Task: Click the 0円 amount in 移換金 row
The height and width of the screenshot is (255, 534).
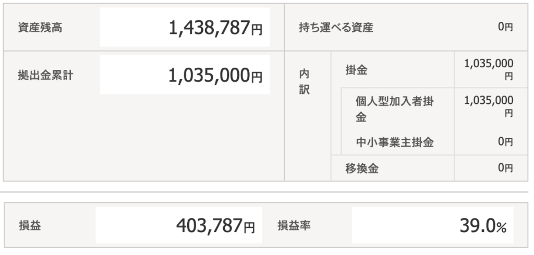Action: pos(505,168)
